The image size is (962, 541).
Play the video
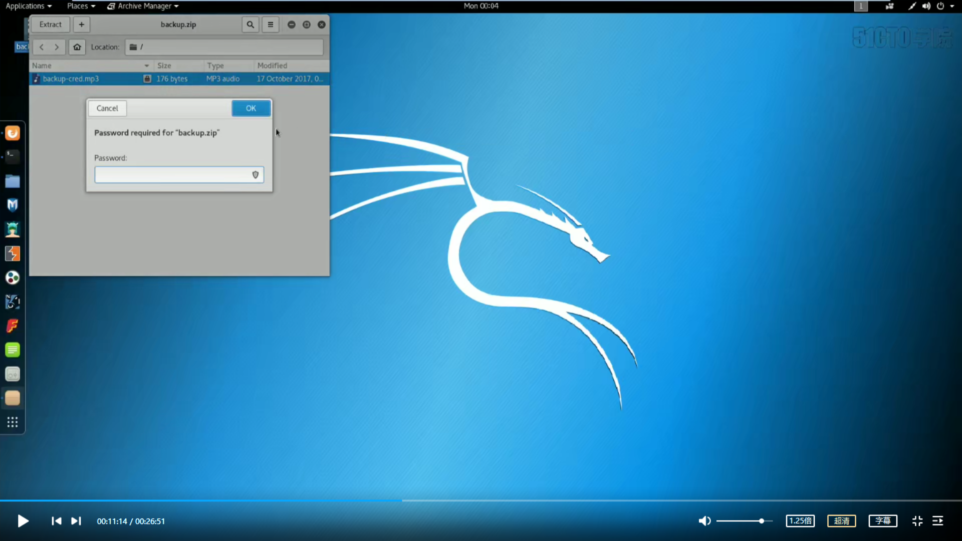coord(23,521)
